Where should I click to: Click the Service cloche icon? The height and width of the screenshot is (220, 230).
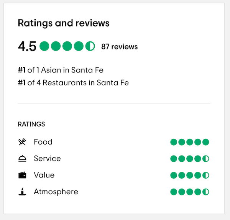point(22,159)
